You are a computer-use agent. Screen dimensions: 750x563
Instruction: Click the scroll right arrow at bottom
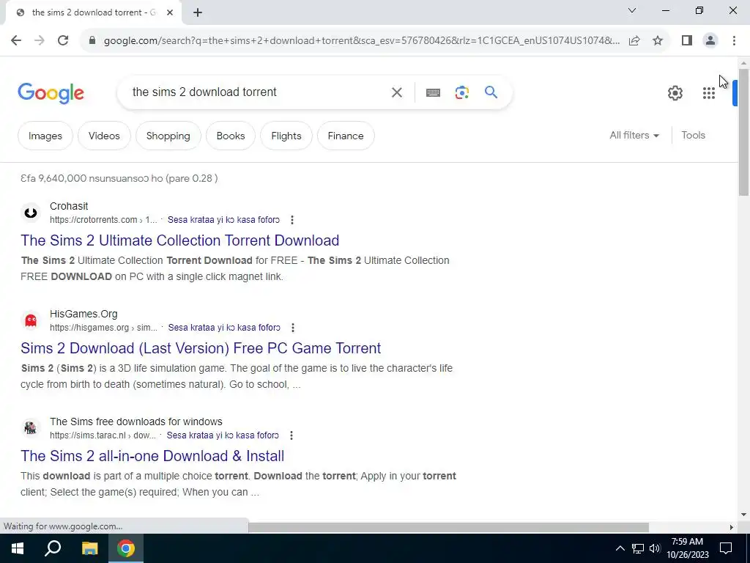click(732, 527)
